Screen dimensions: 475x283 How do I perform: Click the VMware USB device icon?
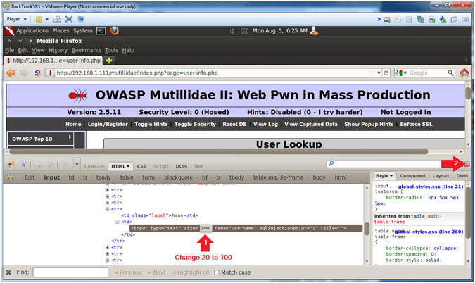pos(443,20)
